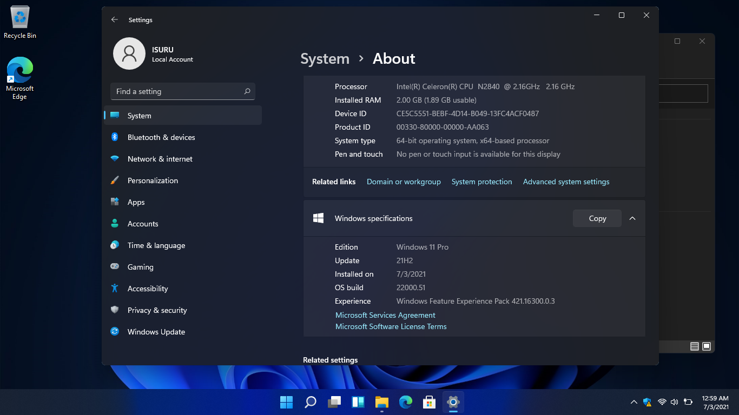The image size is (739, 415).
Task: Go back using the Settings back arrow
Action: 114,19
